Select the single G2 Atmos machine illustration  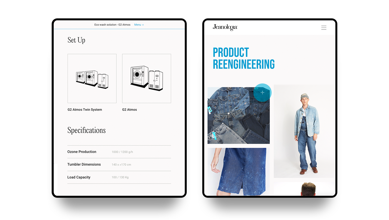(146, 79)
